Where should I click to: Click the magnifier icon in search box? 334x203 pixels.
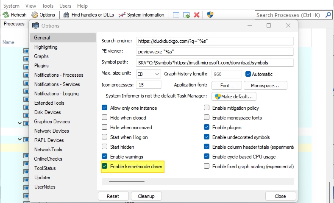[x=328, y=15]
